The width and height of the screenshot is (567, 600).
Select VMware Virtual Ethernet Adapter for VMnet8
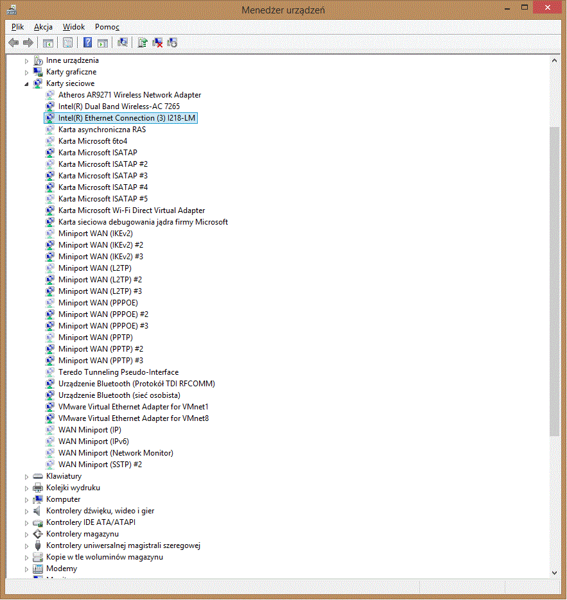tap(134, 418)
